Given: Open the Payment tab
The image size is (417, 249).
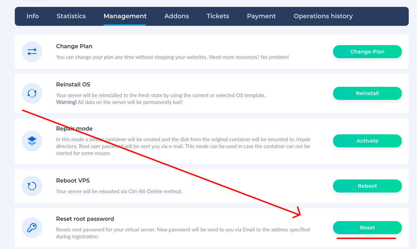Looking at the screenshot, I should pyautogui.click(x=261, y=16).
